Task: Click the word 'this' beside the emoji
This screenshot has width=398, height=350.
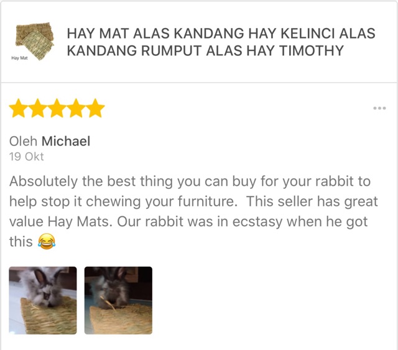Action: [x=21, y=241]
